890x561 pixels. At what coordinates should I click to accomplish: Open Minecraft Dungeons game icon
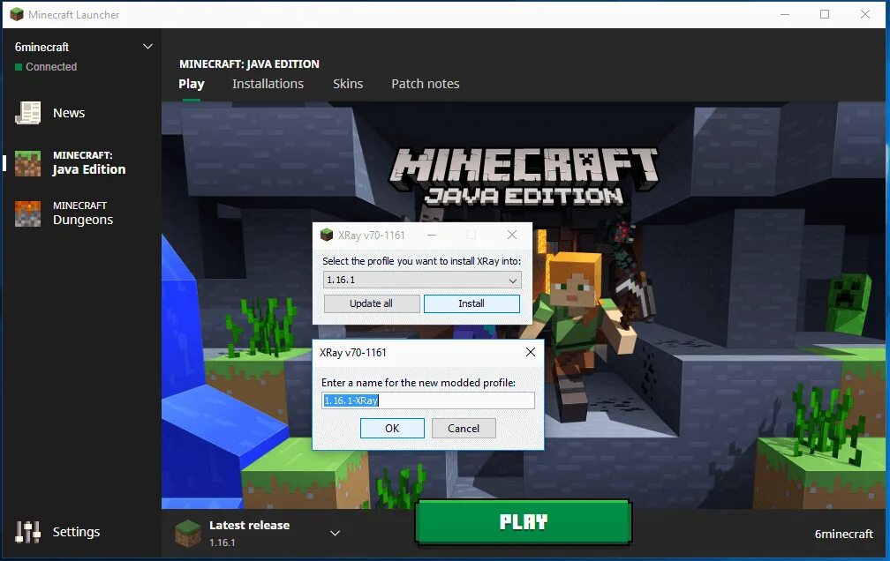click(28, 213)
